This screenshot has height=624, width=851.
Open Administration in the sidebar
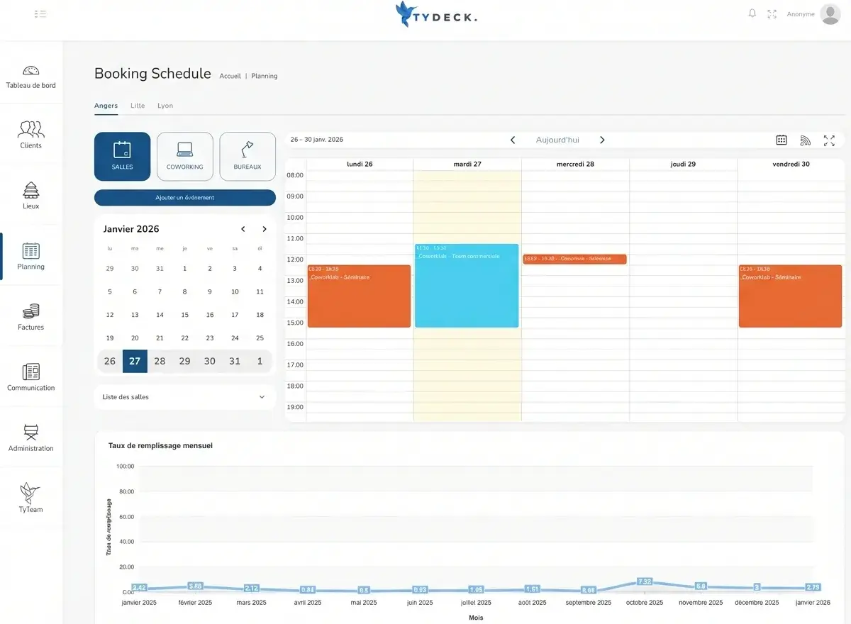click(x=30, y=432)
